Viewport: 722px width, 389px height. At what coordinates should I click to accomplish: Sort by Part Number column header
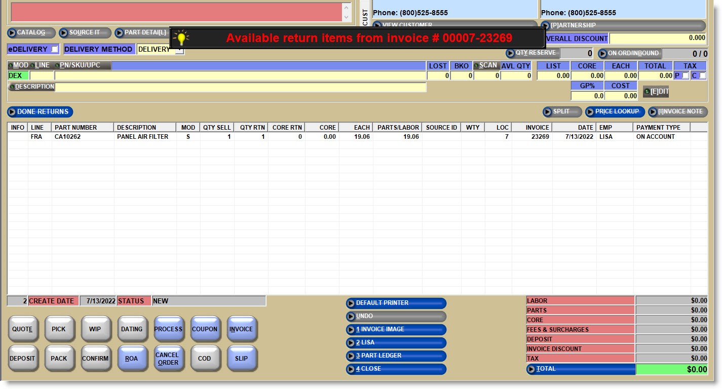pyautogui.click(x=83, y=128)
